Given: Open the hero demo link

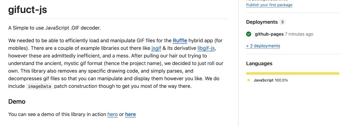Looking at the screenshot, I should coord(113,114).
